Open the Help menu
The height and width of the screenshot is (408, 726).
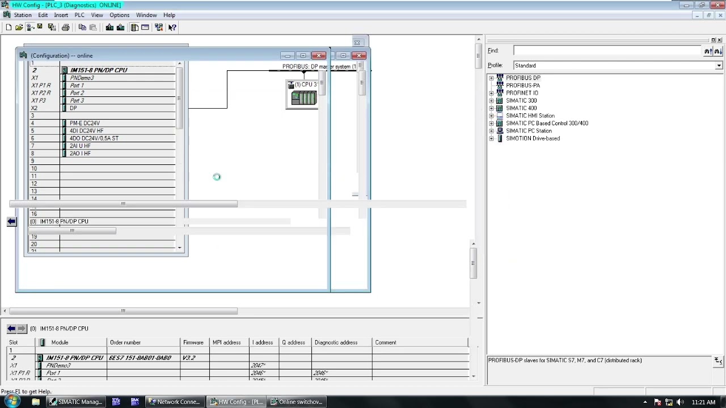(x=169, y=15)
